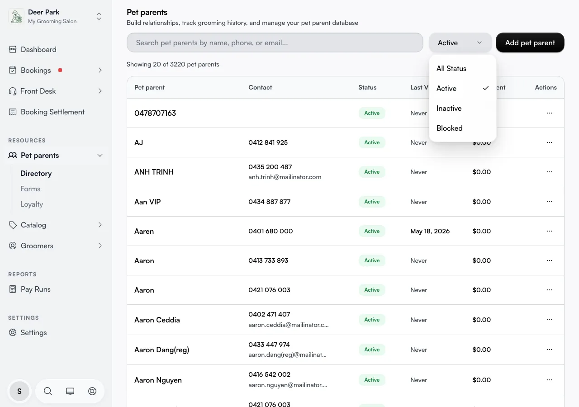The image size is (579, 407).
Task: Click Showing 20 of 3220 pet parents
Action: (173, 64)
